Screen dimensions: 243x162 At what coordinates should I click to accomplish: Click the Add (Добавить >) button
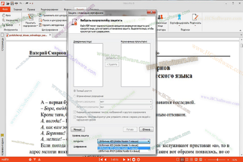(x=112, y=58)
